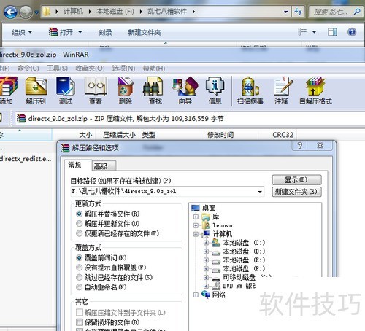Click Desktop (桌面) icon in folder tree
The width and height of the screenshot is (365, 331).
pyautogui.click(x=196, y=208)
